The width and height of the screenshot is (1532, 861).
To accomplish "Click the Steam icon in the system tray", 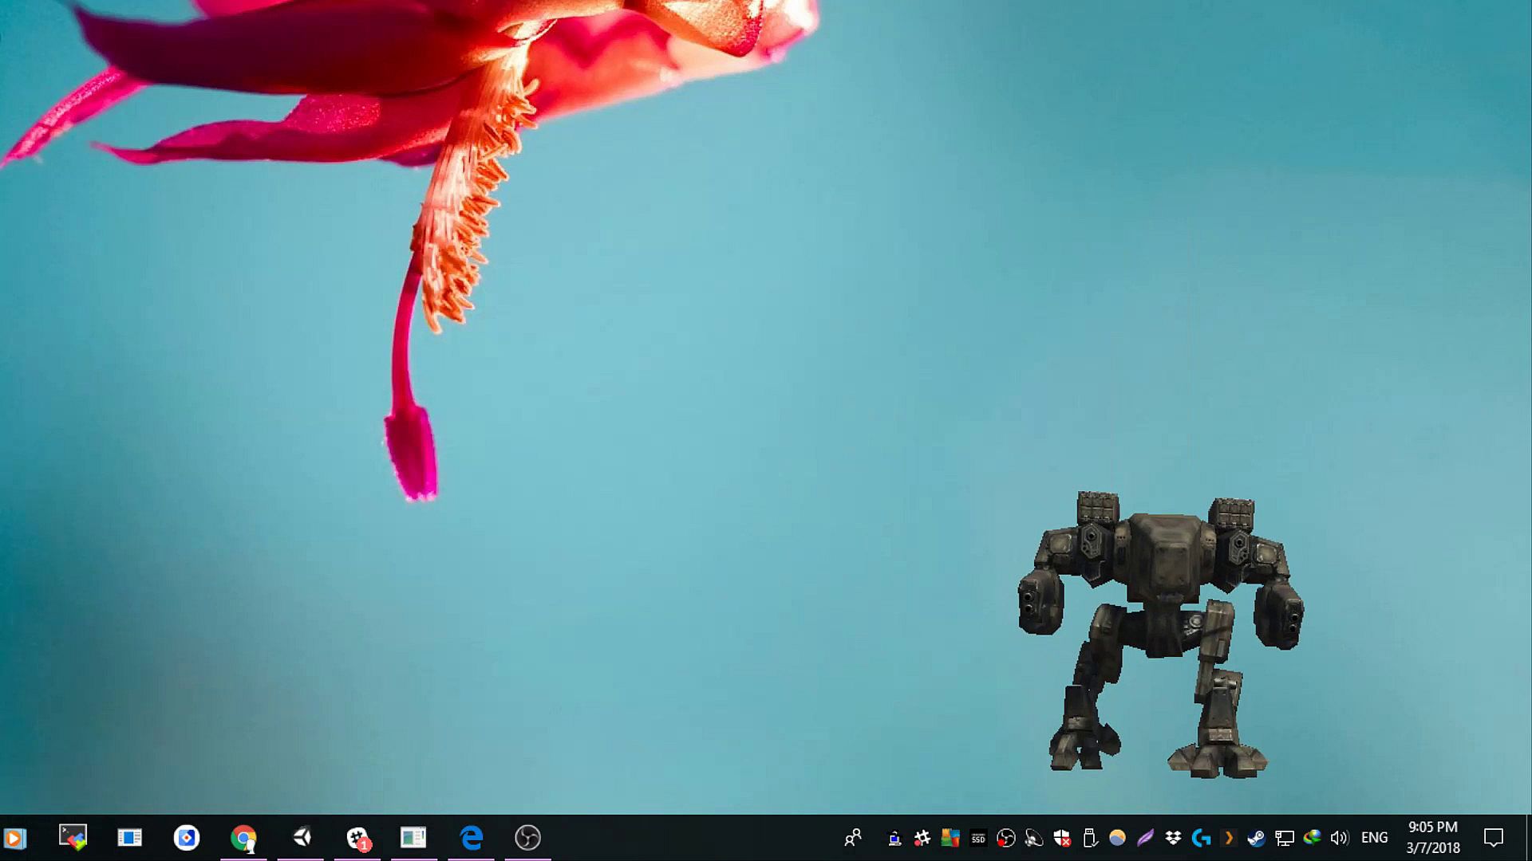I will click(1256, 838).
